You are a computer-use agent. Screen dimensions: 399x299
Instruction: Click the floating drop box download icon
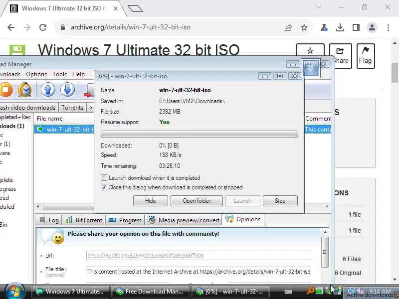(x=310, y=68)
